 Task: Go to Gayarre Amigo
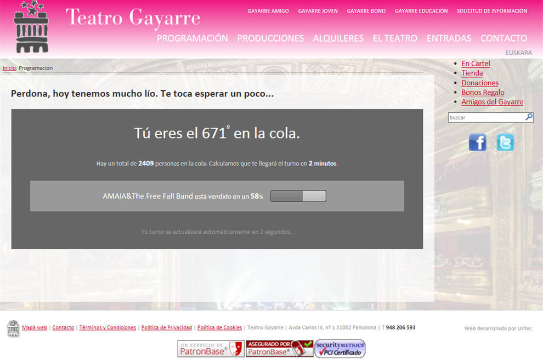[x=268, y=11]
